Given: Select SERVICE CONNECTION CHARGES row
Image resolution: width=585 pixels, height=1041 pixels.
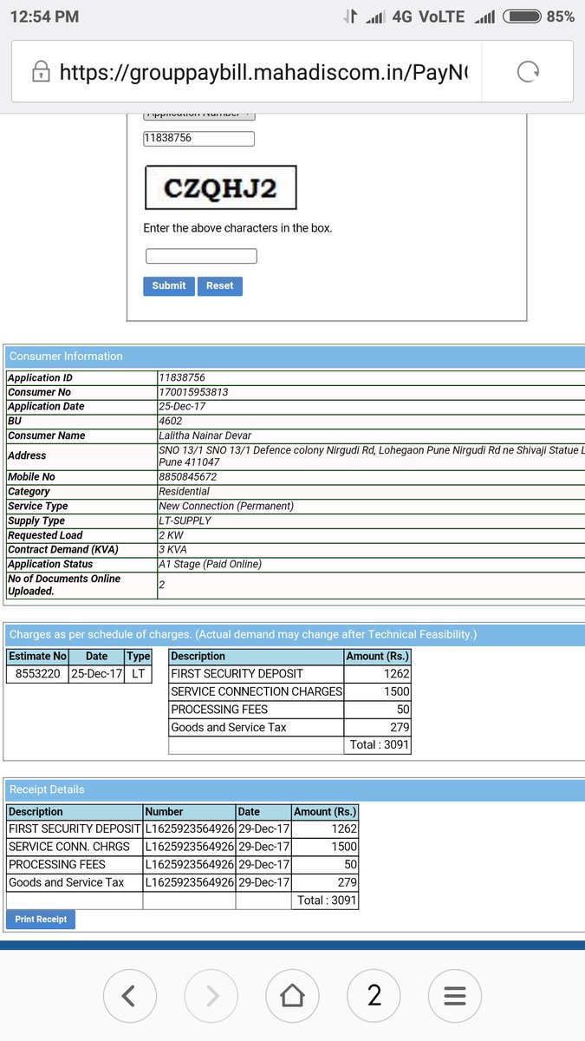Looking at the screenshot, I should (x=289, y=691).
